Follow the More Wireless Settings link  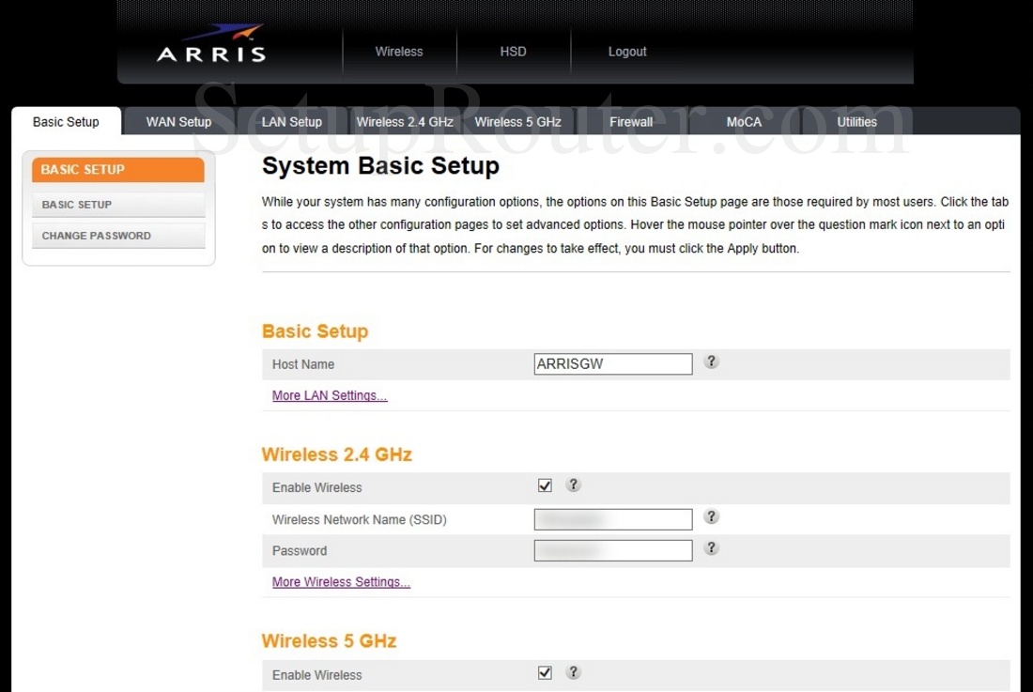tap(341, 582)
